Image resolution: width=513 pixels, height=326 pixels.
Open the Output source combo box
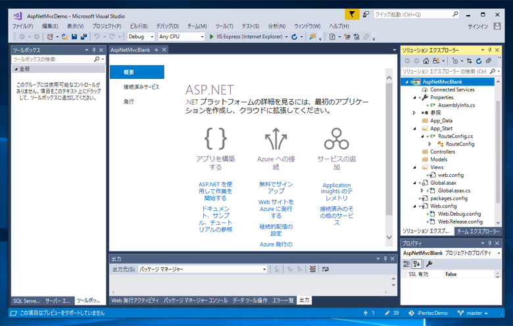click(x=203, y=269)
